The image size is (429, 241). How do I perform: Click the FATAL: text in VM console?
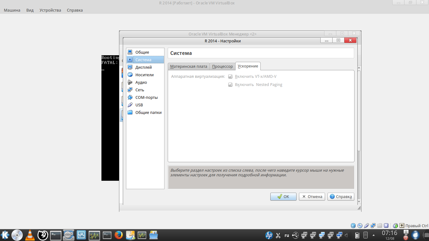click(x=110, y=62)
